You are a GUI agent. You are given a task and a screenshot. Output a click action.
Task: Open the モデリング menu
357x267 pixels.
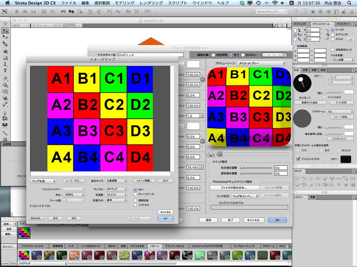point(124,3)
